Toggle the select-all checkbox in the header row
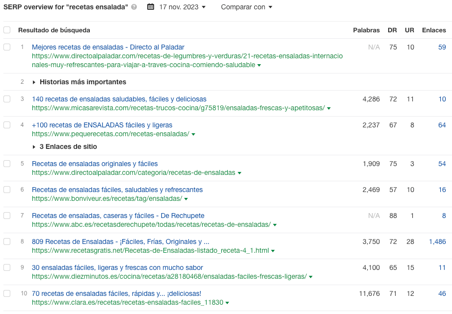This screenshot has width=452, height=314. (7, 30)
